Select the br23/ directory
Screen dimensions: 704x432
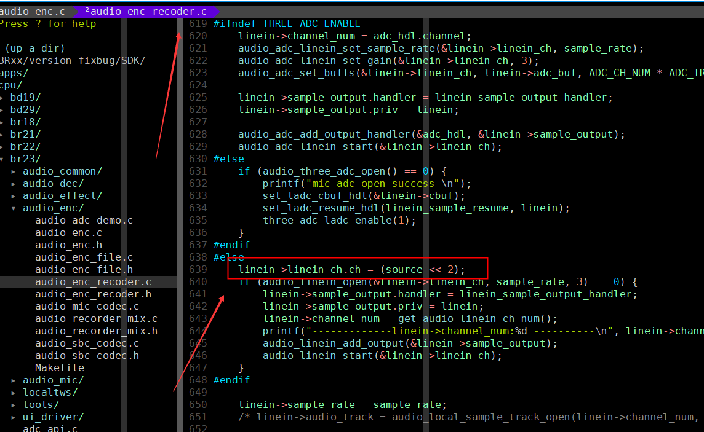(26, 159)
